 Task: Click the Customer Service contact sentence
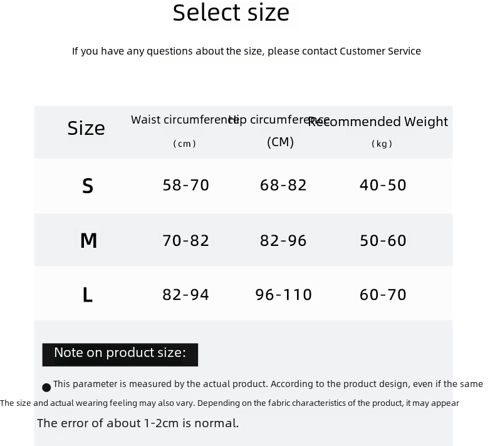[246, 51]
